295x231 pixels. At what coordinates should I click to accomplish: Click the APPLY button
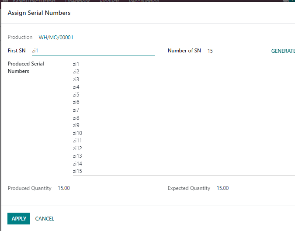point(19,219)
